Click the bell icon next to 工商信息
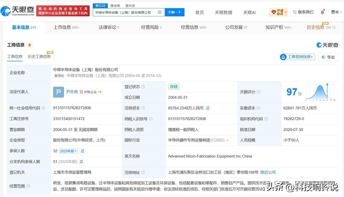The height and width of the screenshot is (197, 344). [x=30, y=45]
